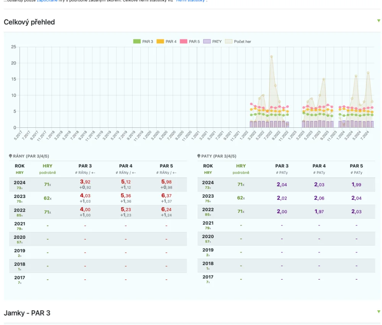Click 2021 row in the RÁNY table
382x325 pixels.
(x=98, y=225)
